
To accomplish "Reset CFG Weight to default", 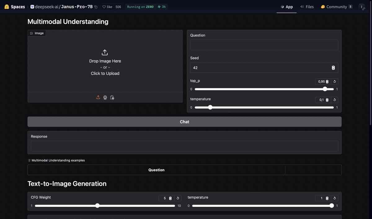I will 178,198.
